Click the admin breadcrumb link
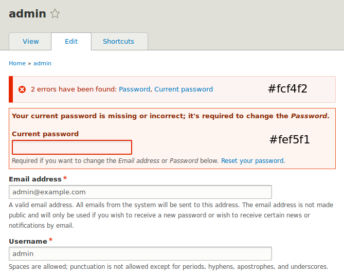This screenshot has width=344, height=275. (42, 63)
